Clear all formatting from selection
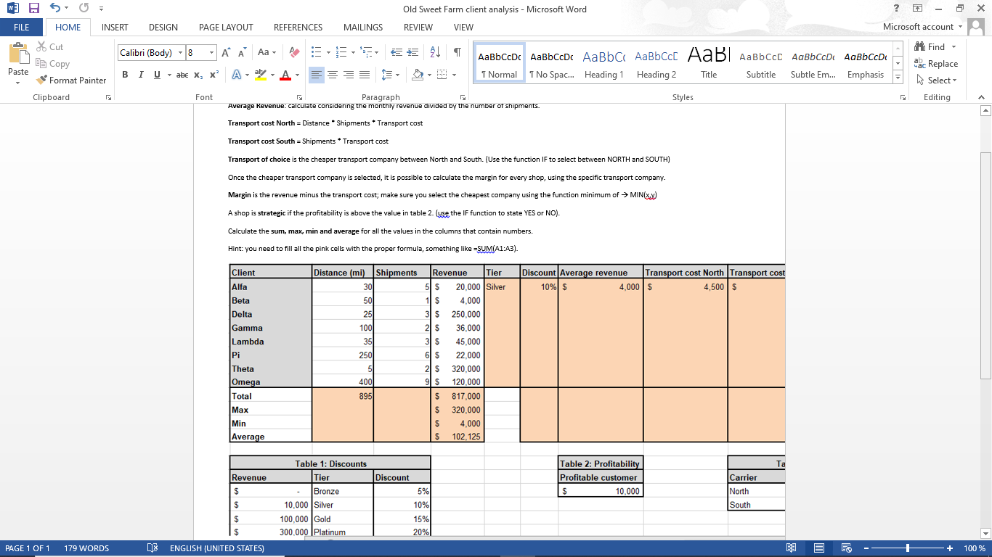Viewport: 992px width, 557px height. 293,52
